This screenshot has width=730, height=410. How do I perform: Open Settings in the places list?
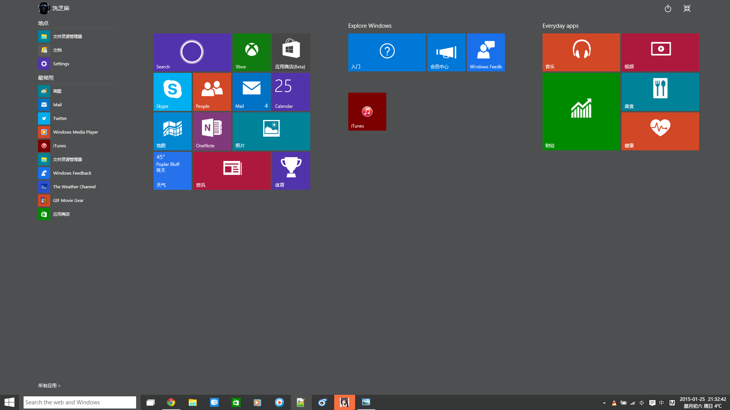point(76,64)
